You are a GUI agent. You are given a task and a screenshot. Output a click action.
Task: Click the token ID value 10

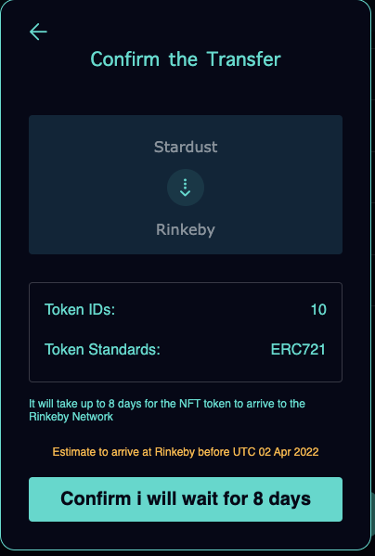click(318, 309)
